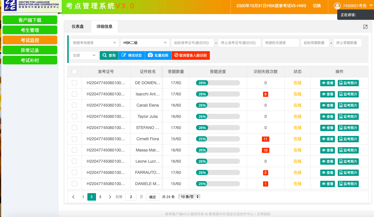
Task: Click the 查询 search button
Action: (109, 55)
